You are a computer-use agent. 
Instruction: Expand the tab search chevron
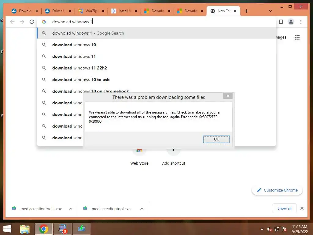click(270, 11)
